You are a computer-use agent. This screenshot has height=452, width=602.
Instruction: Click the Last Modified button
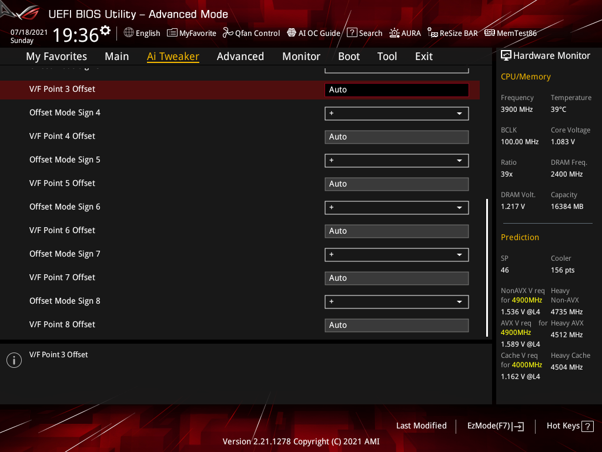tap(421, 426)
